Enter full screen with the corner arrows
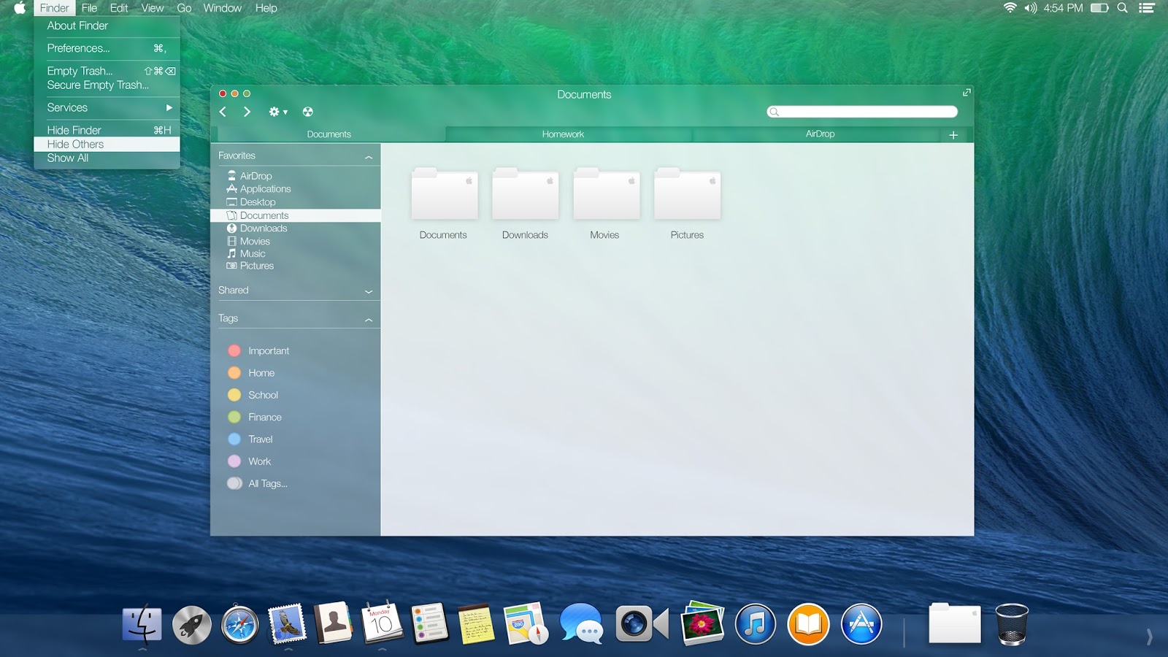This screenshot has width=1168, height=657. click(x=967, y=93)
